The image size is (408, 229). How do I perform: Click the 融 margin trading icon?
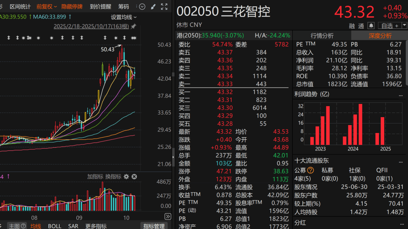pyautogui.click(x=352, y=26)
